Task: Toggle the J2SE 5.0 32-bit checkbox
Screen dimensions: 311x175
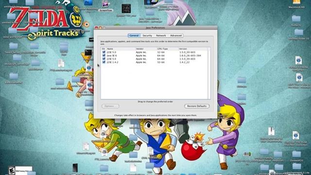Action: click(104, 52)
